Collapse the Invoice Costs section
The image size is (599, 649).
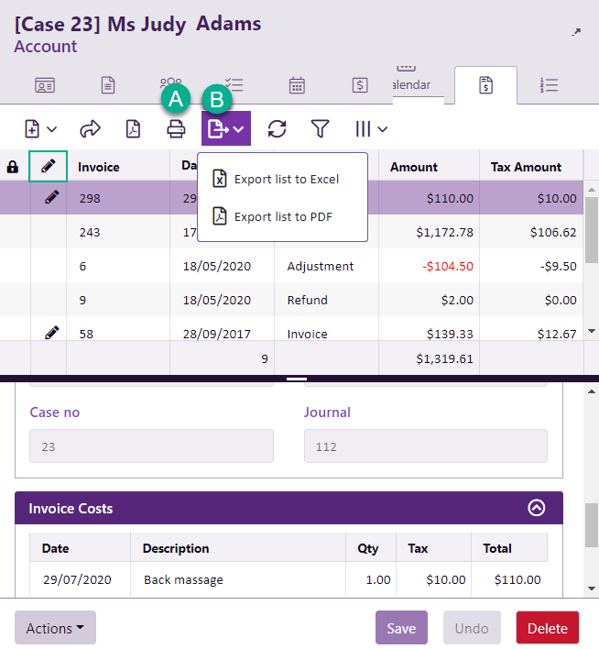(x=537, y=508)
